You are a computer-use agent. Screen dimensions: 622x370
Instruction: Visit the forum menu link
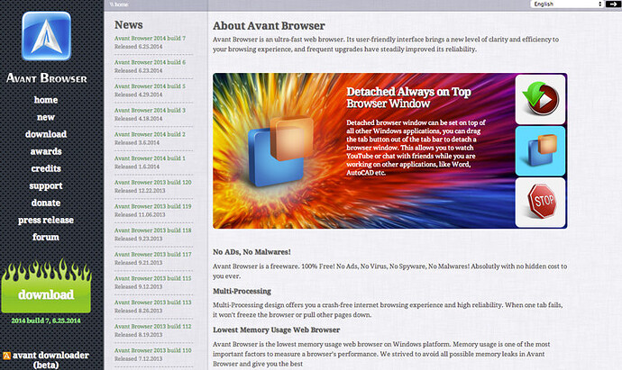(46, 237)
